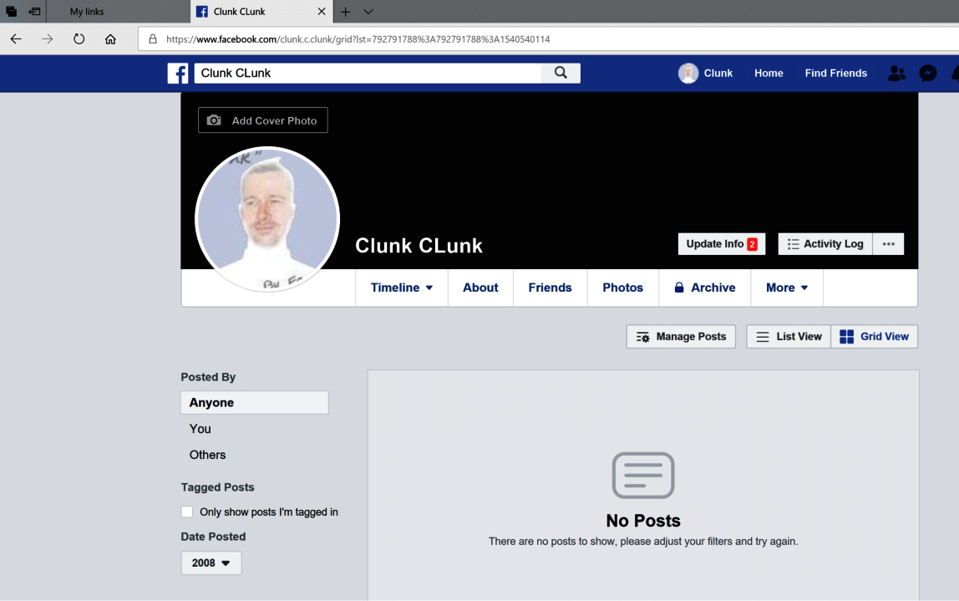Click the search magnifier button
The width and height of the screenshot is (959, 601).
[x=561, y=73]
